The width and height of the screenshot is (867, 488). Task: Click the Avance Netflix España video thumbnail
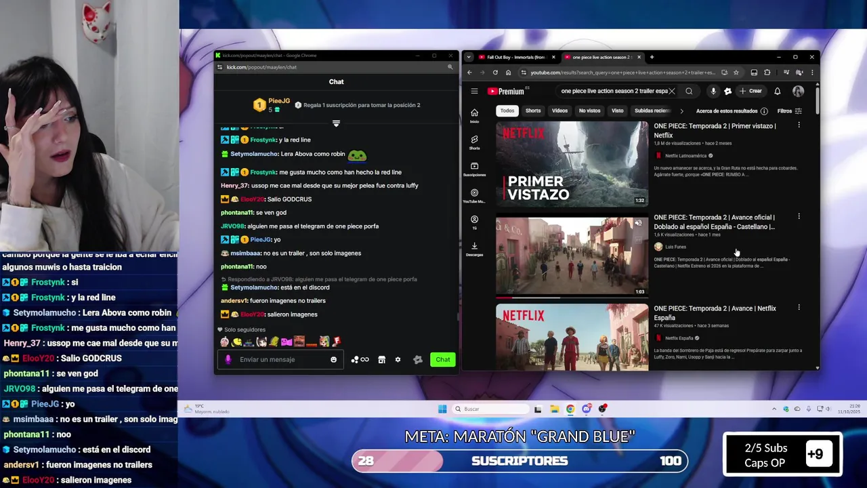572,338
